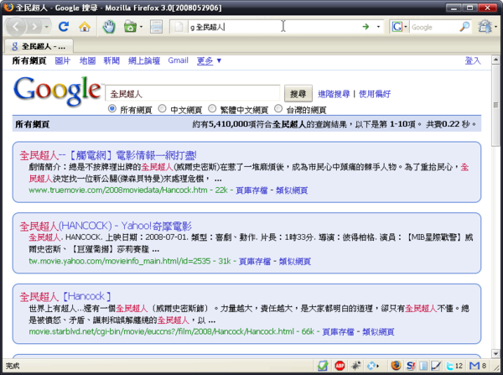
Task: Click the magnifier search icon
Action: [x=464, y=27]
